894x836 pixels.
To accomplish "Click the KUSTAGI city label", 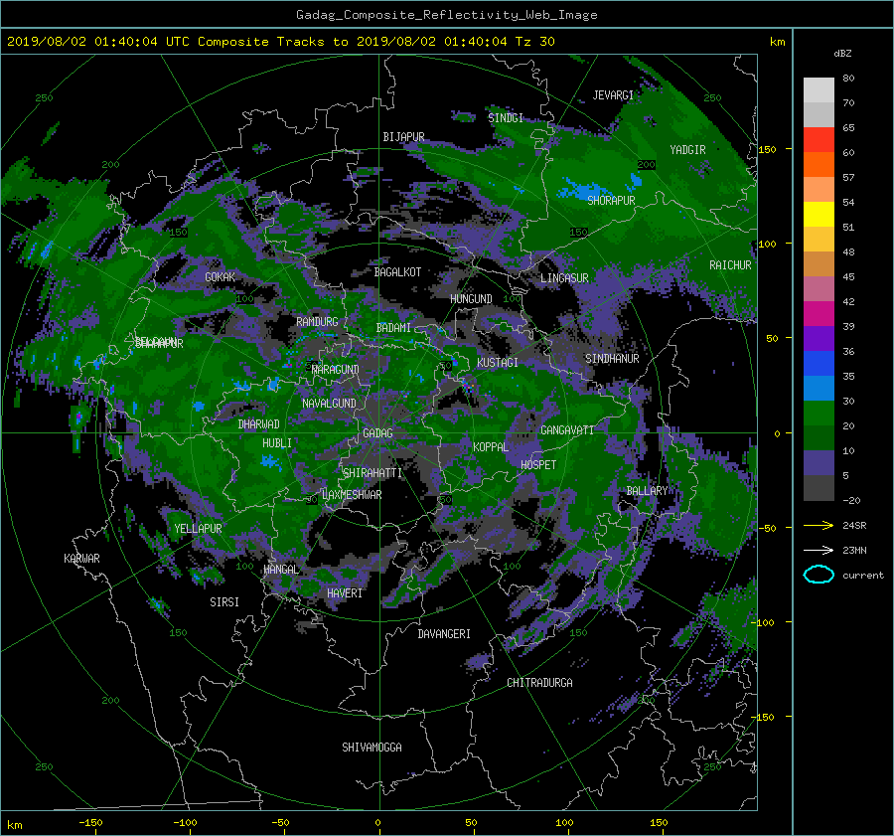I will tap(498, 363).
